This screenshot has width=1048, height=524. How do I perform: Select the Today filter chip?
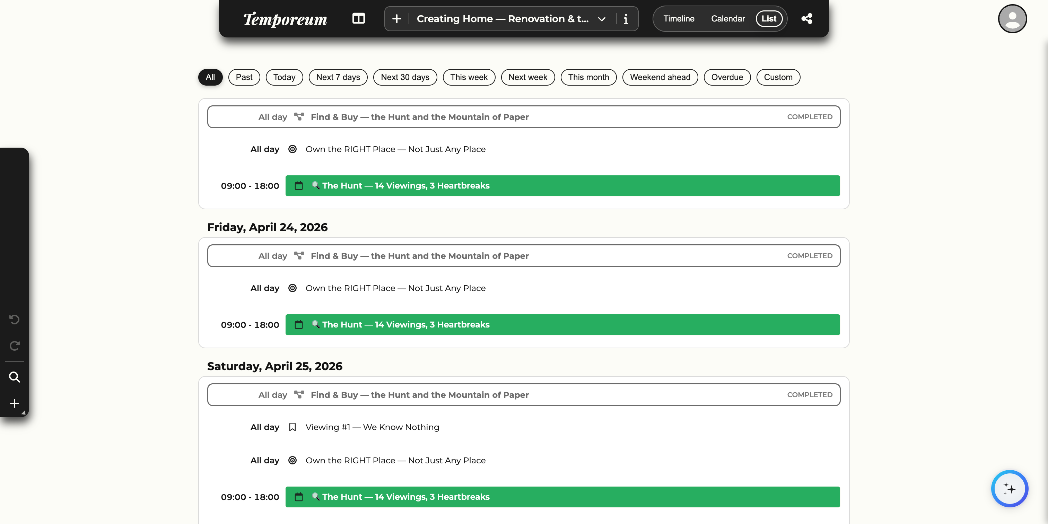(x=285, y=77)
